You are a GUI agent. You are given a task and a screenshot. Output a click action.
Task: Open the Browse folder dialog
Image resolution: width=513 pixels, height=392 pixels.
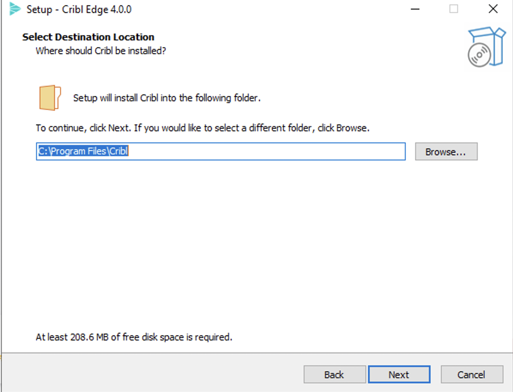coord(446,152)
